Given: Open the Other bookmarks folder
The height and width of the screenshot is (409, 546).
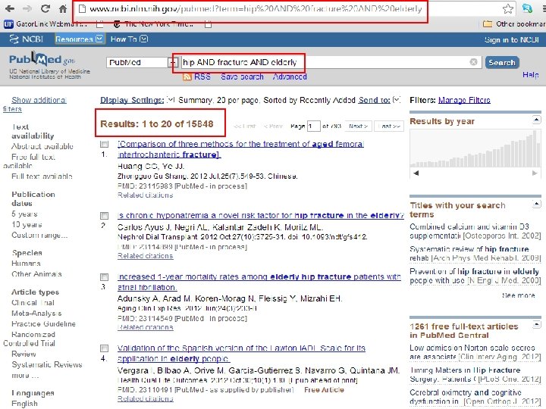Looking at the screenshot, I should (514, 24).
